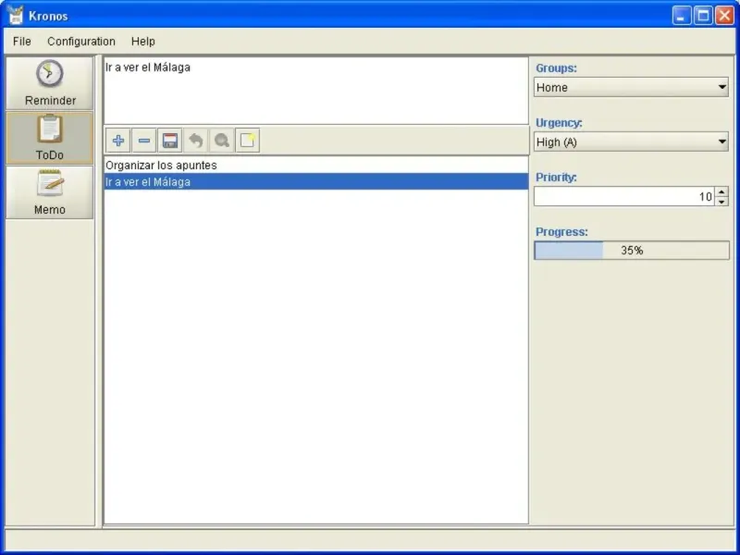Select the task Organizar los apuntes

coord(315,166)
